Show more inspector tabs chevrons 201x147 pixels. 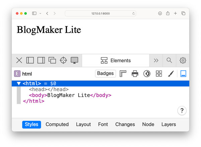(156, 60)
